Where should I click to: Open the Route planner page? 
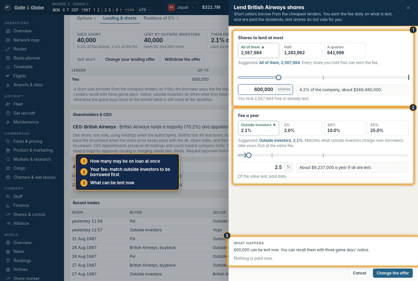point(27,58)
